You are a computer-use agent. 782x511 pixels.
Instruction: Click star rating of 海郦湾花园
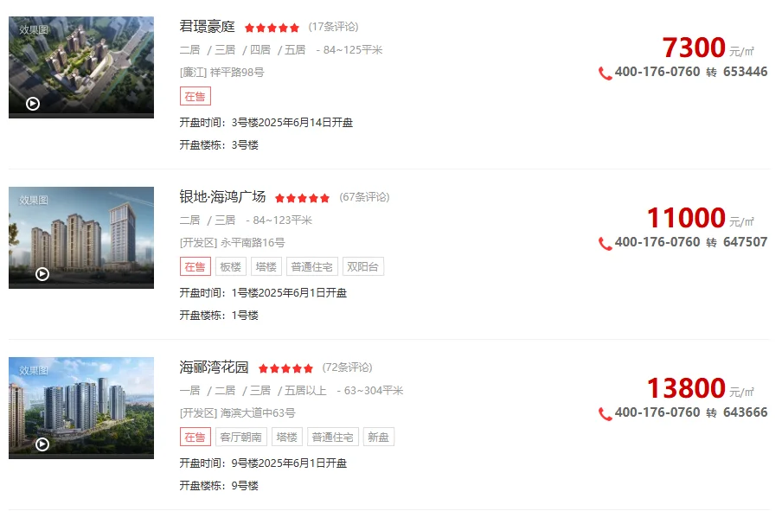pos(285,369)
